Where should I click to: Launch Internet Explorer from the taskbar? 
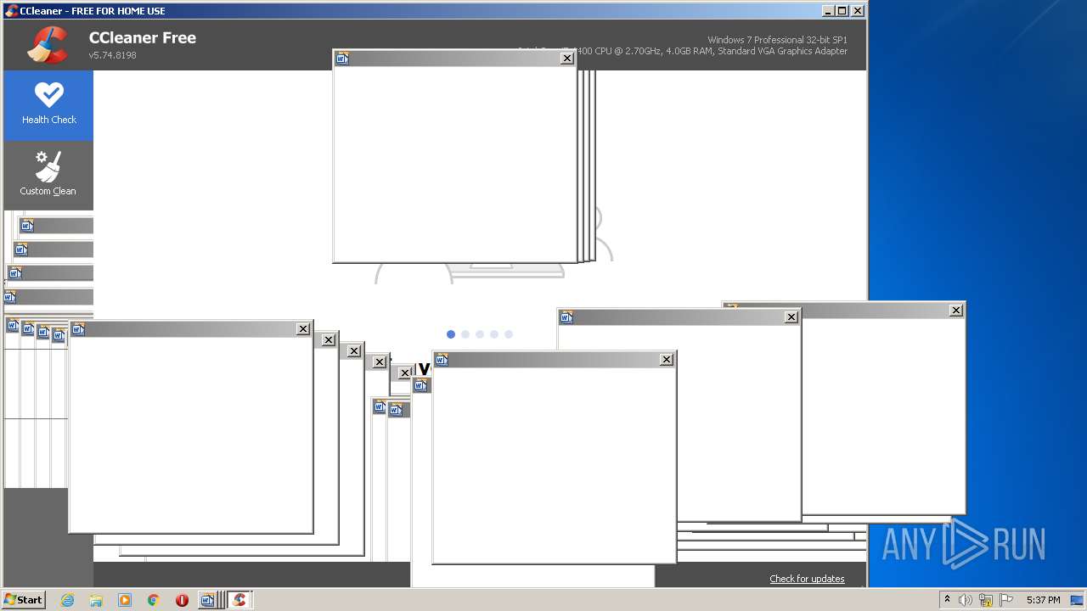[x=67, y=600]
